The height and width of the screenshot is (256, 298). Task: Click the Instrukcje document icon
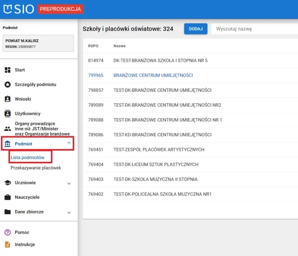click(7, 245)
